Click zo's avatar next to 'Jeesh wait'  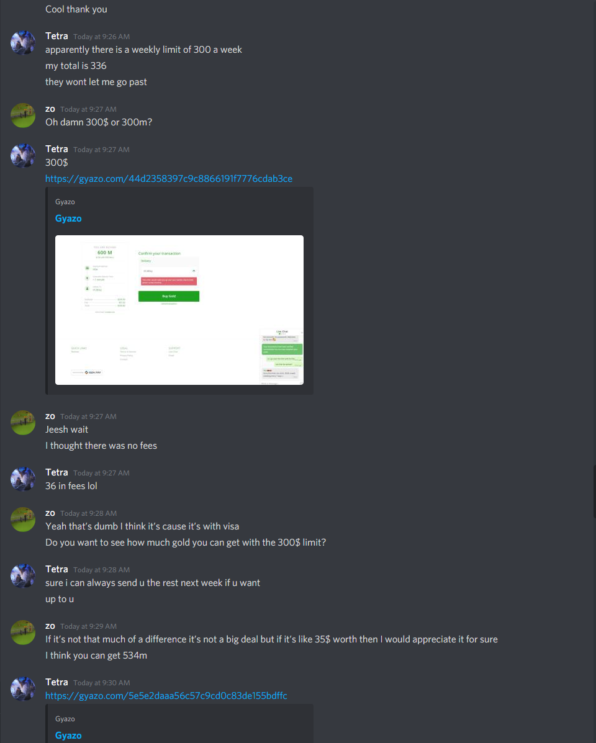pyautogui.click(x=23, y=423)
